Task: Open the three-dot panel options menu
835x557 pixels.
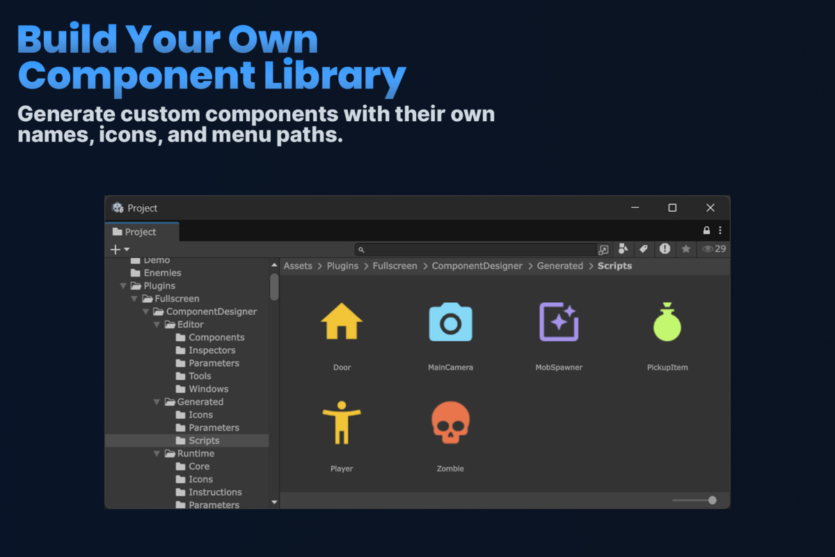Action: tap(720, 230)
